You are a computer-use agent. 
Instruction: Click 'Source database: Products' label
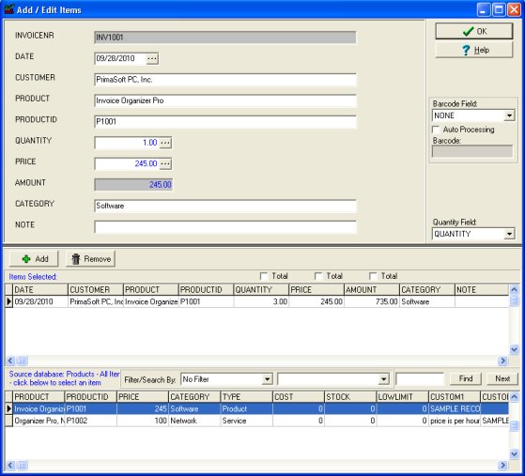[64, 374]
